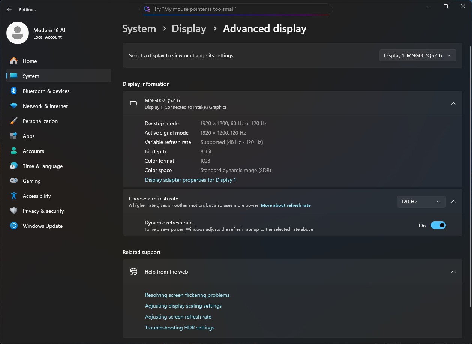Click the Privacy & security shield icon

(x=14, y=211)
